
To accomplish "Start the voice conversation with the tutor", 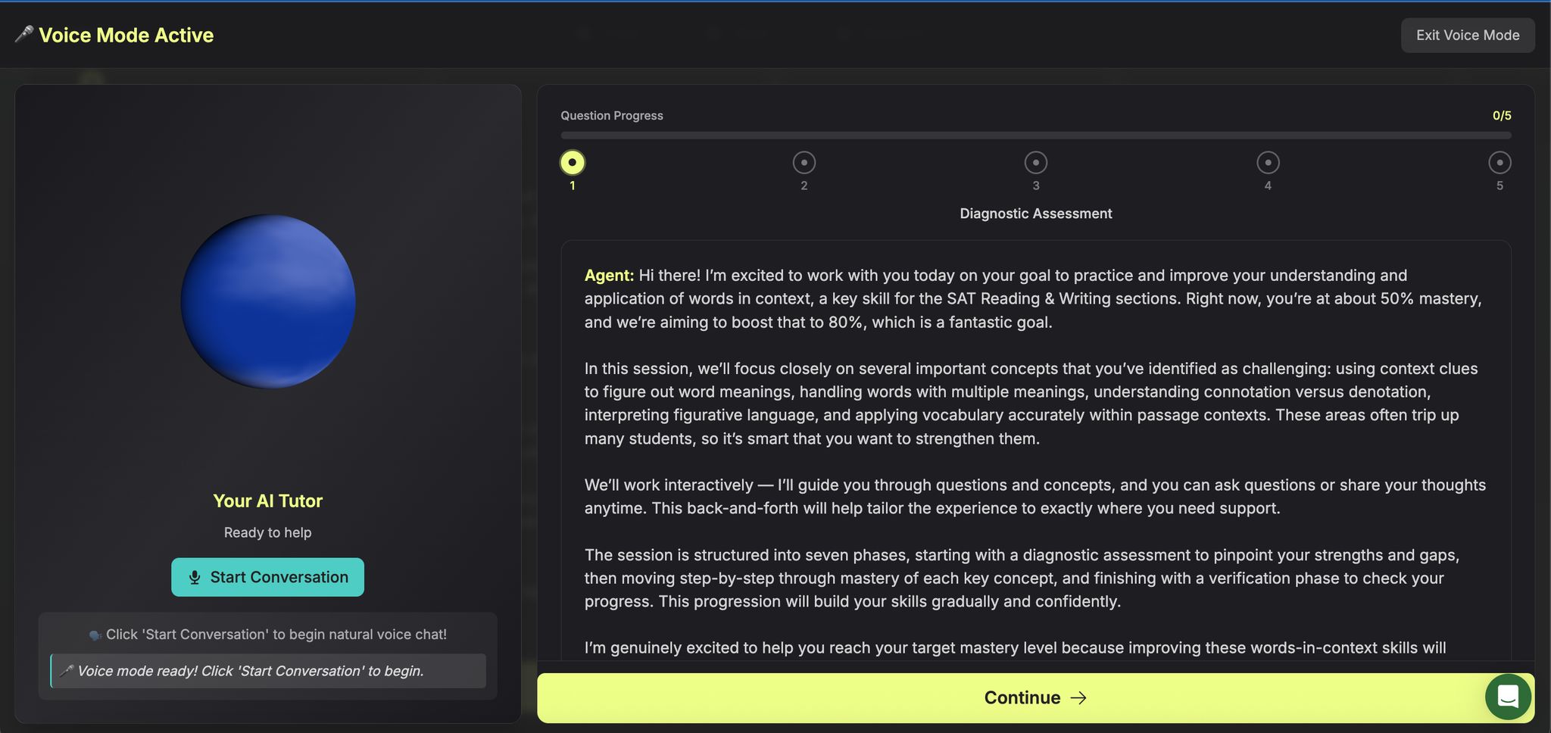I will (267, 577).
